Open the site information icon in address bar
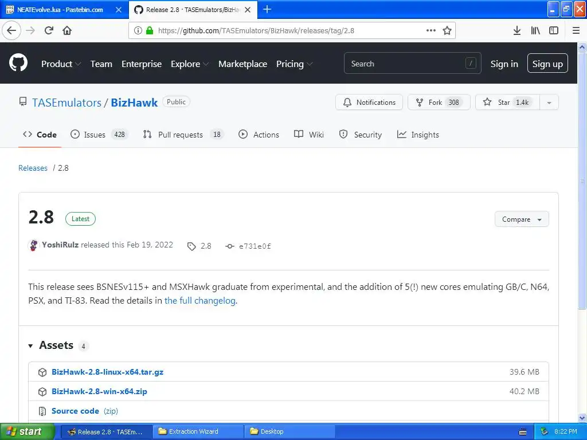This screenshot has height=440, width=587. (138, 30)
